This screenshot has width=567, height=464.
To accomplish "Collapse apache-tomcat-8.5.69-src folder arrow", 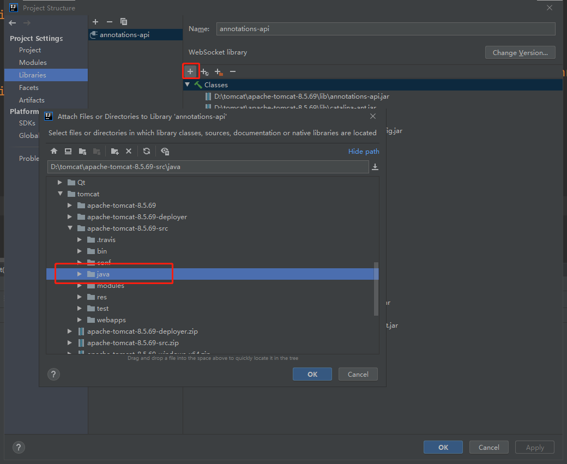I will (x=70, y=228).
